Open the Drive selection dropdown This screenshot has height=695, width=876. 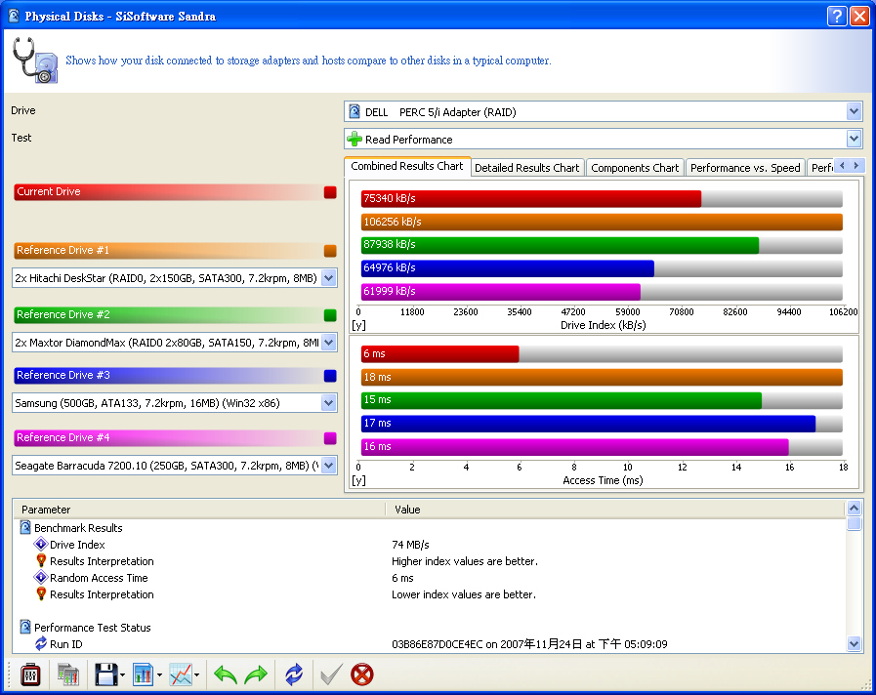pyautogui.click(x=854, y=111)
